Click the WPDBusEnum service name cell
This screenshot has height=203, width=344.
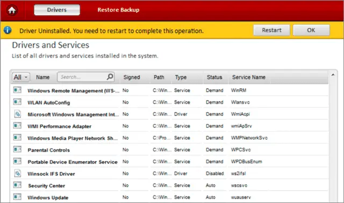pyautogui.click(x=246, y=162)
